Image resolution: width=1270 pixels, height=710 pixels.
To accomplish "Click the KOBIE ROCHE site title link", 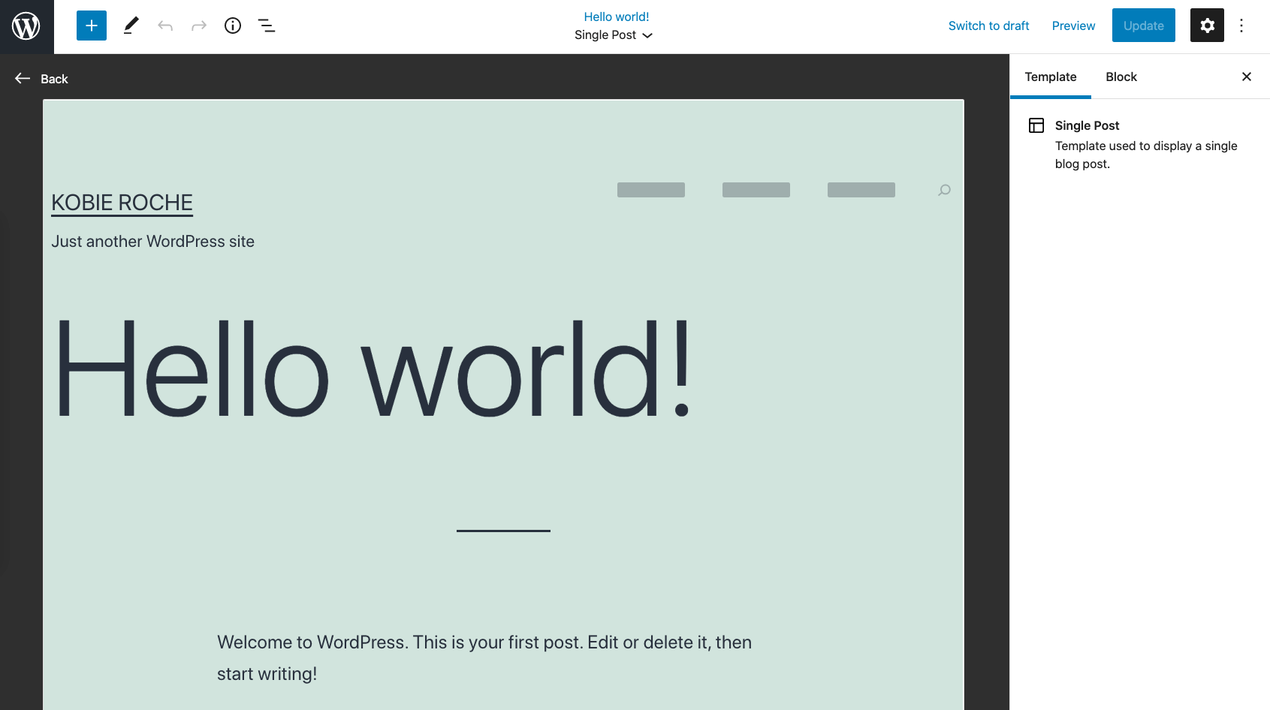I will point(122,203).
